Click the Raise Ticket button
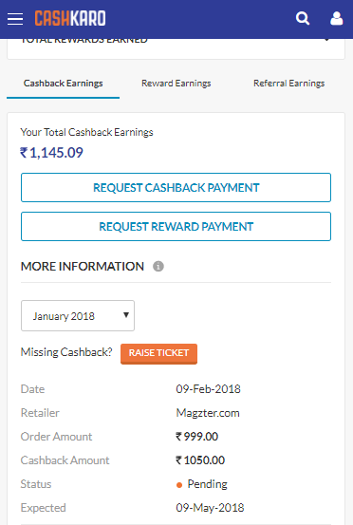 click(158, 353)
